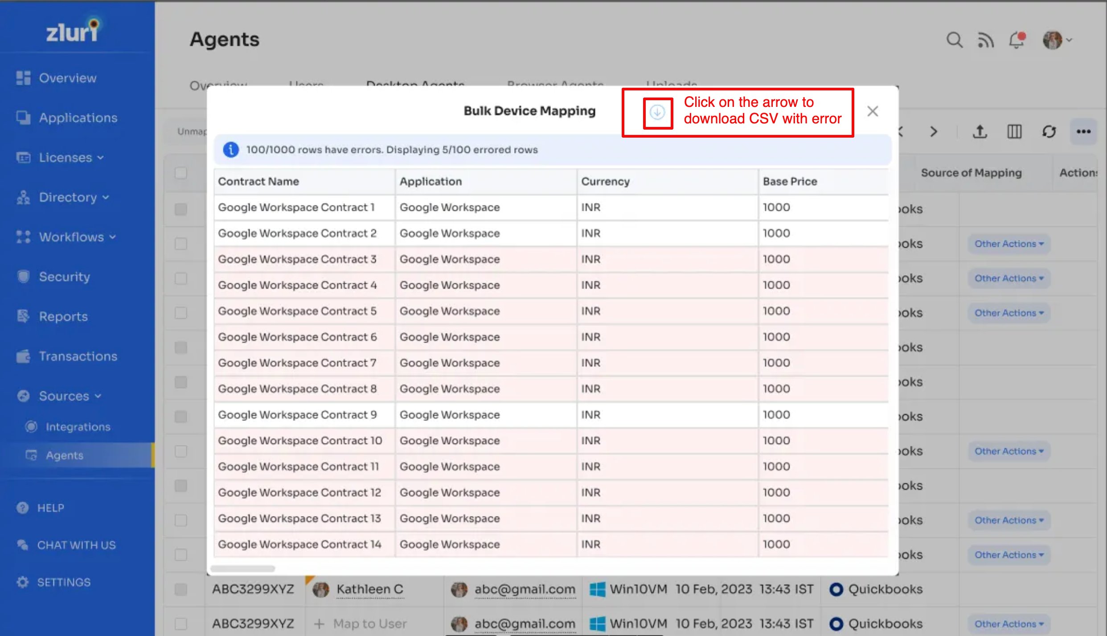Go to next page arrow
This screenshot has height=636, width=1107.
[x=934, y=132]
